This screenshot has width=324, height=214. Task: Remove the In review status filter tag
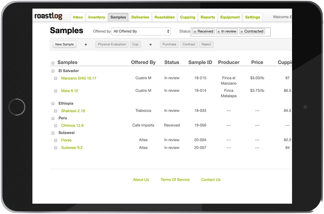[219, 32]
